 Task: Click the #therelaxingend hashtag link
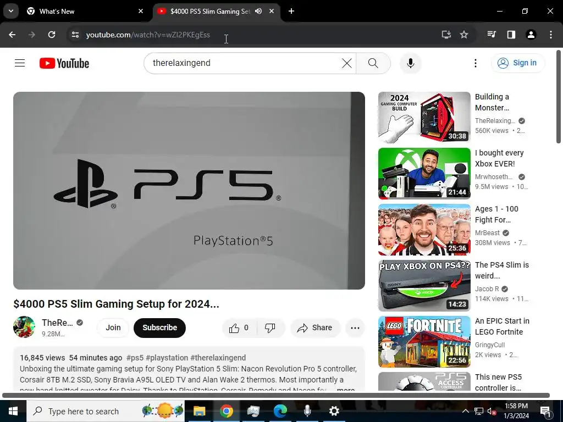(x=218, y=358)
